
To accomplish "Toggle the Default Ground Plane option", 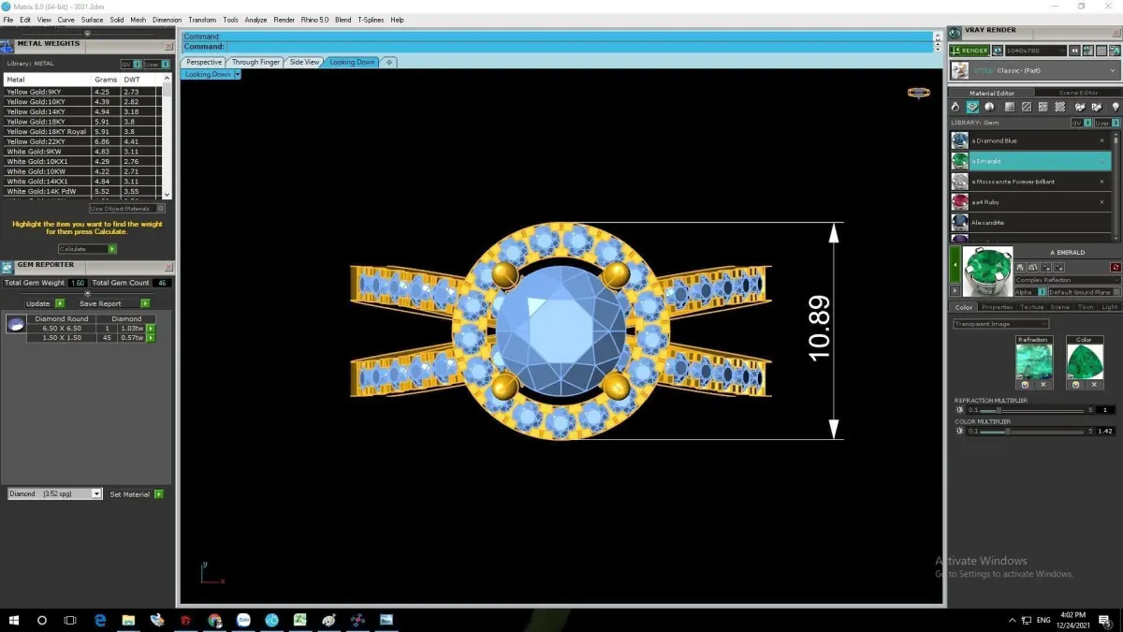I will coord(1085,292).
